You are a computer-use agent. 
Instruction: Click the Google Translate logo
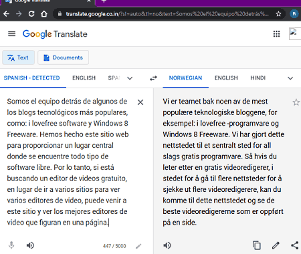pyautogui.click(x=55, y=34)
